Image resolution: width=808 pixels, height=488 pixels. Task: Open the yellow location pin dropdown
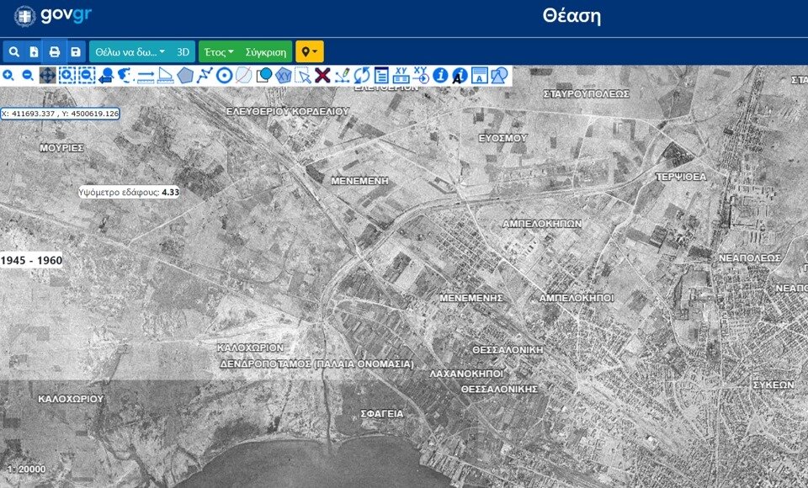[x=310, y=52]
